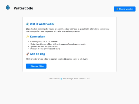Image resolution: width=139 pixels, height=104 pixels.
Task: Open editor via Start de Editor button
Action: pos(36,66)
